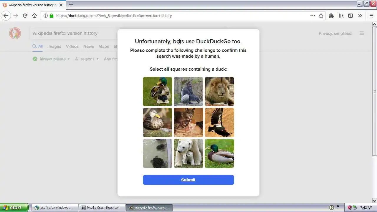Go back with the browser Back arrow
This screenshot has height=212, width=377.
pyautogui.click(x=6, y=16)
